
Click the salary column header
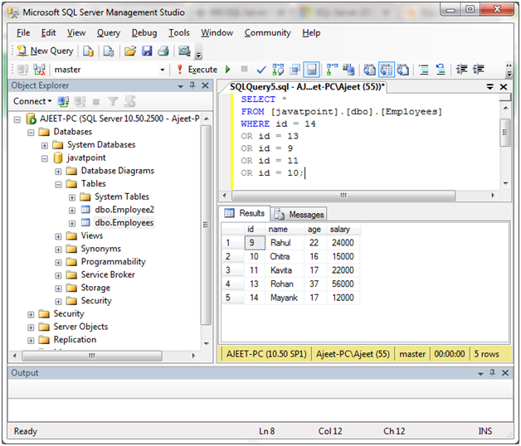coord(343,229)
